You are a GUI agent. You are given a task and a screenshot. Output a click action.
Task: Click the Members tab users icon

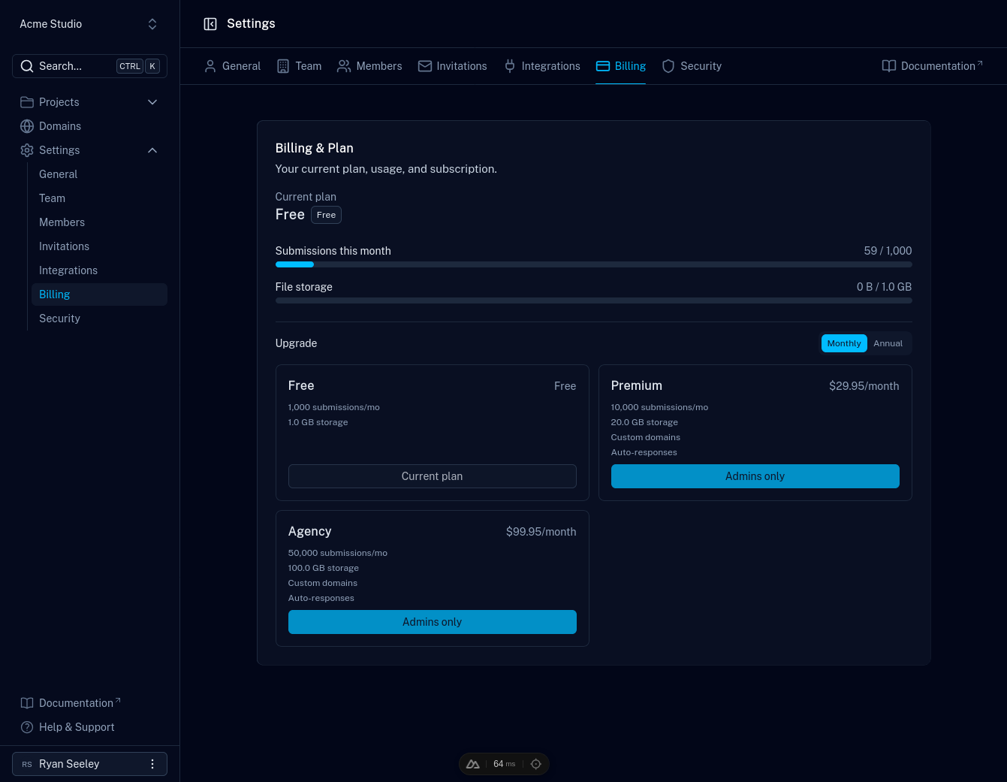(x=344, y=66)
